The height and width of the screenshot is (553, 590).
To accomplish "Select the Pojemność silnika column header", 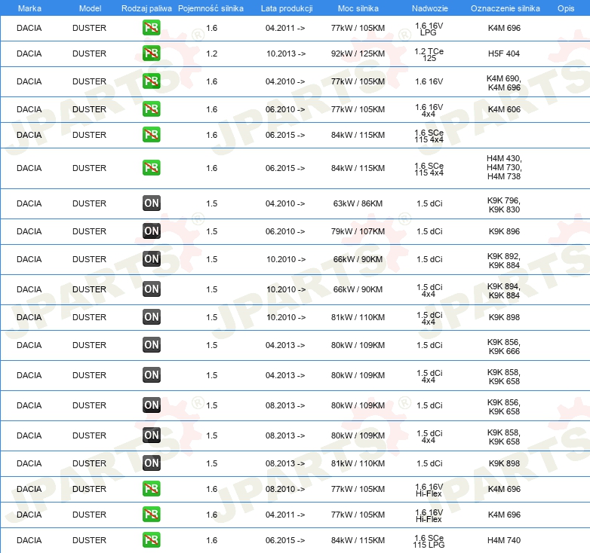I will [211, 8].
